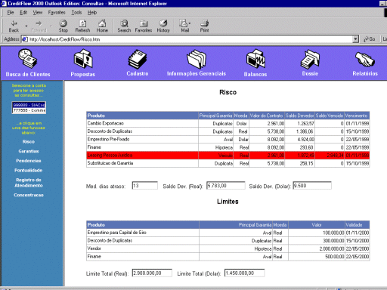Viewport: 387px width, 290px height.
Task: Open the Help menu
Action: (92, 12)
